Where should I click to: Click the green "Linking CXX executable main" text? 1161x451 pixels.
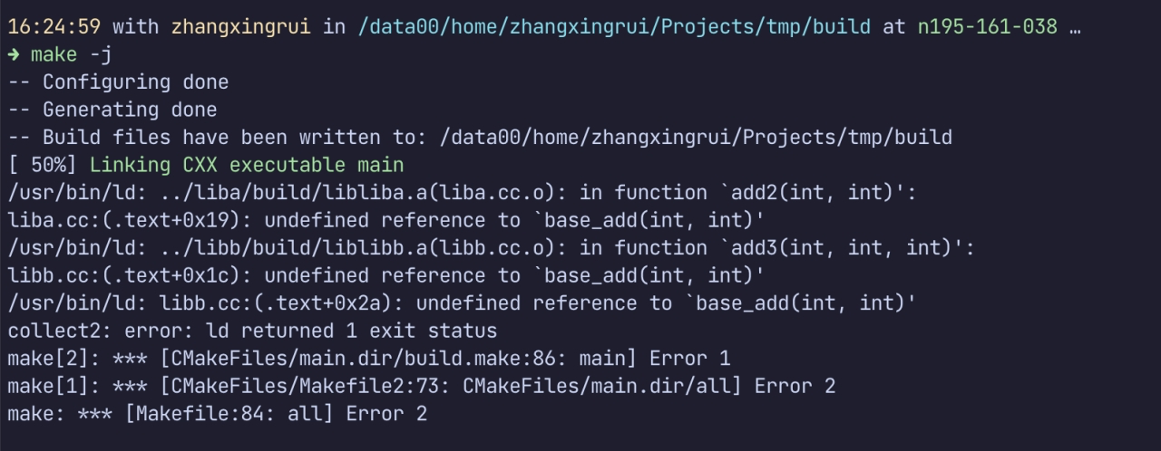[246, 165]
